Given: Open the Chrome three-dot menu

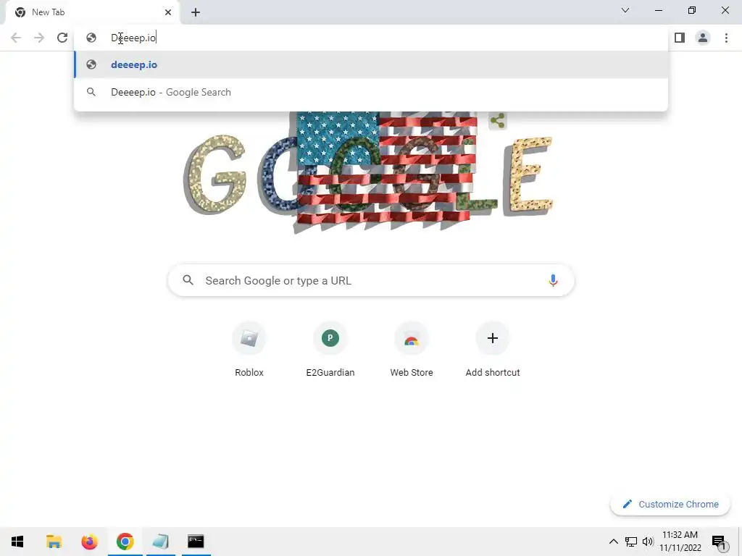Looking at the screenshot, I should click(726, 38).
